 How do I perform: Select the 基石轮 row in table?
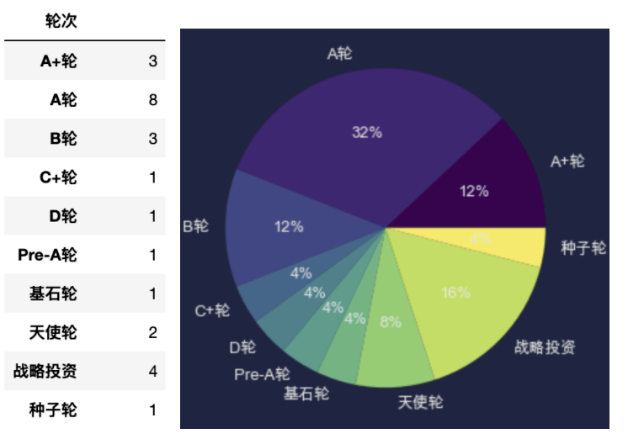[x=85, y=294]
